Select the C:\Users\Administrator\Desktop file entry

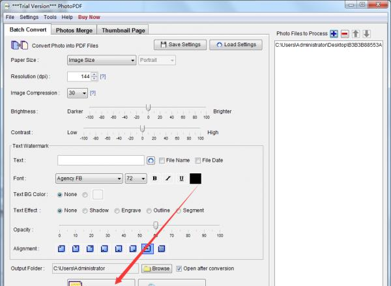point(328,45)
